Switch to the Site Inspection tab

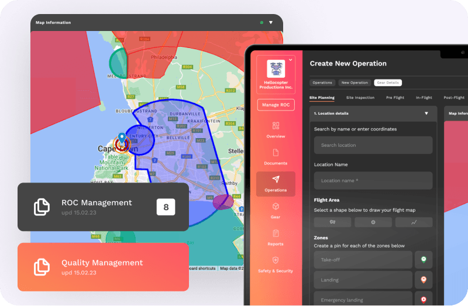pyautogui.click(x=360, y=98)
